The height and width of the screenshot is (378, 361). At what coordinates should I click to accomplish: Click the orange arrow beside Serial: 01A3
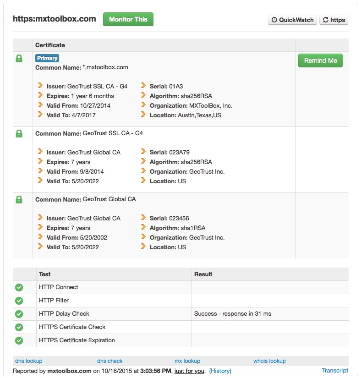coord(143,86)
